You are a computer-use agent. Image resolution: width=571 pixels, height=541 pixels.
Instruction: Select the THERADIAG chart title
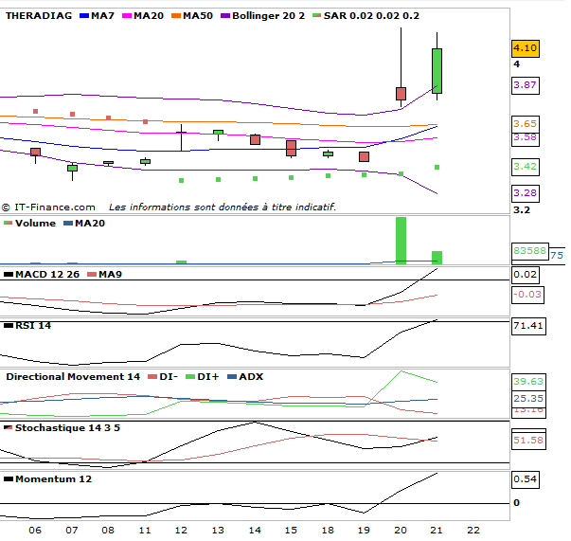pos(39,16)
